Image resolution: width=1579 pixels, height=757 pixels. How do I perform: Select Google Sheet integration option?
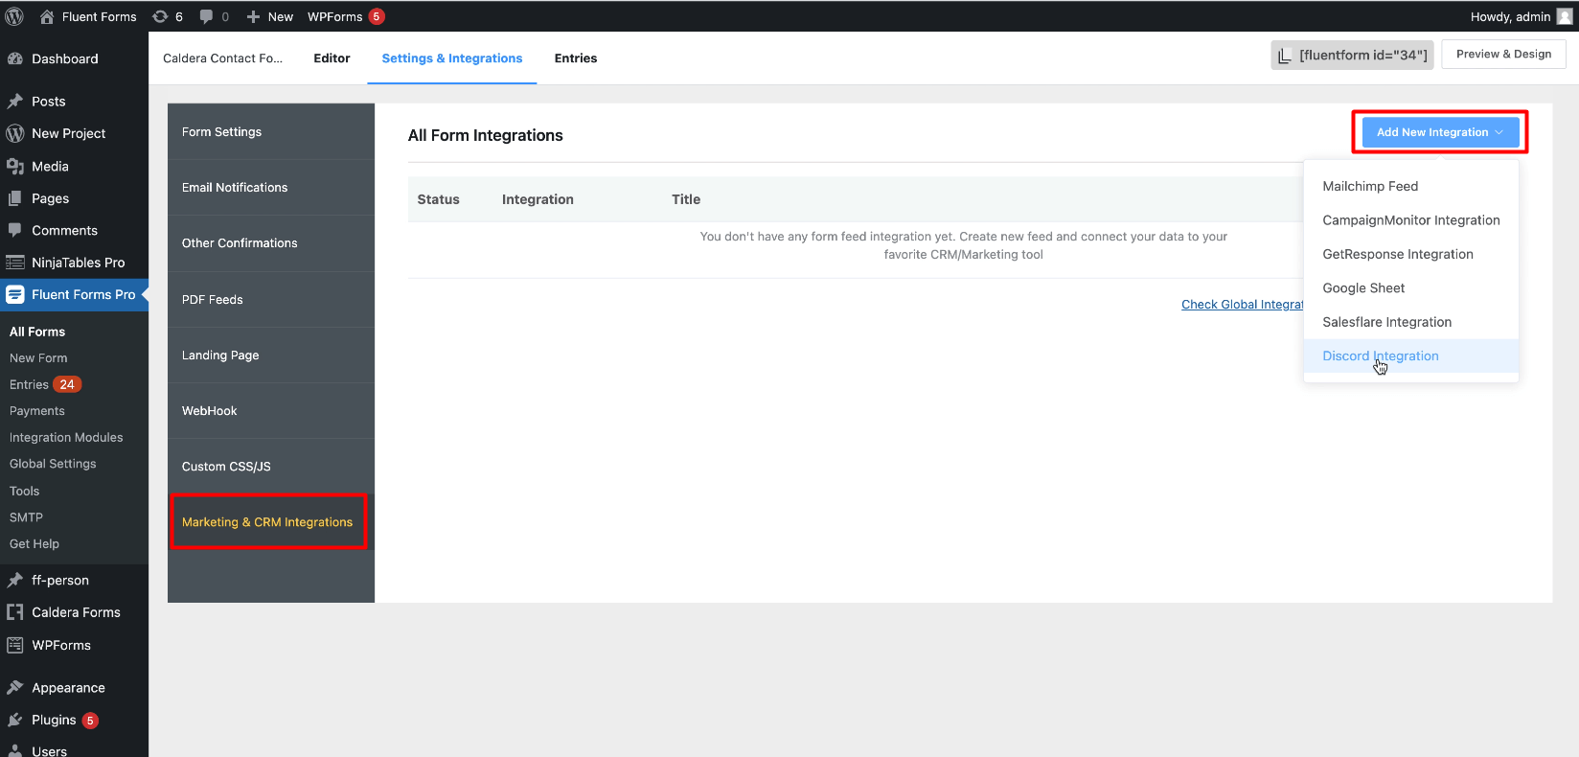pyautogui.click(x=1362, y=287)
